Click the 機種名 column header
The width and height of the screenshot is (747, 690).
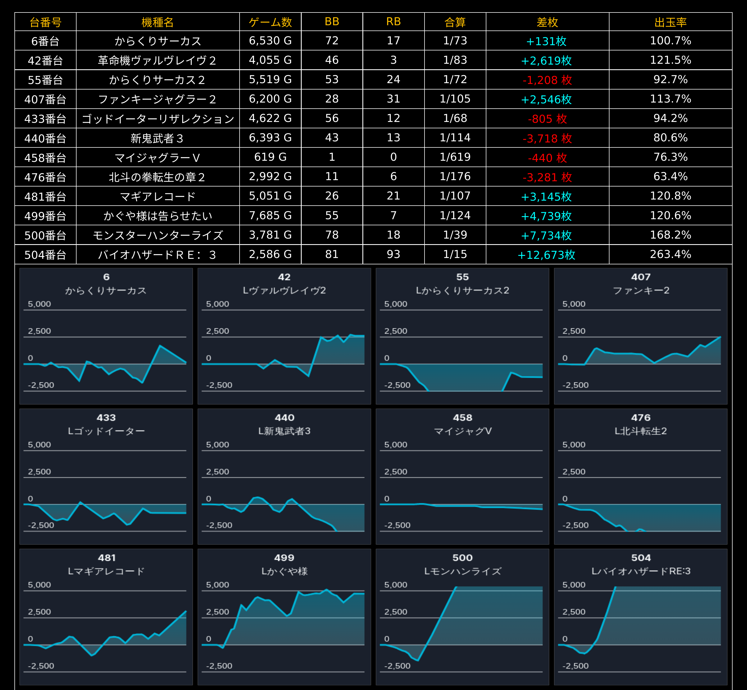[x=158, y=22]
